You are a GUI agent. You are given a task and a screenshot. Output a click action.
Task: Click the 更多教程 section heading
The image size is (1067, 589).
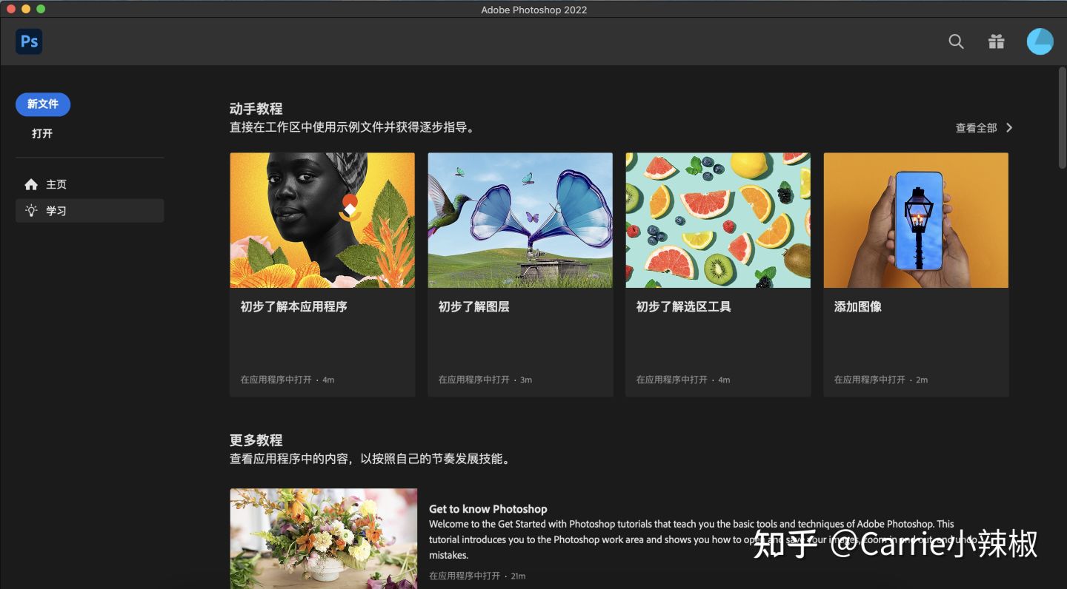(256, 440)
